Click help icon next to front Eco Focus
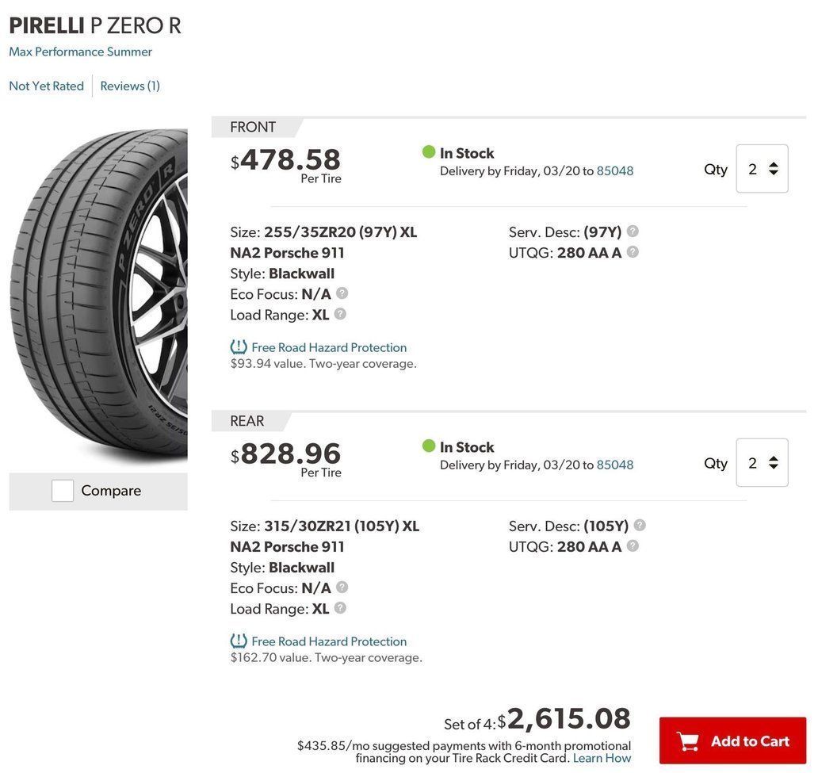This screenshot has width=818, height=773. point(342,293)
